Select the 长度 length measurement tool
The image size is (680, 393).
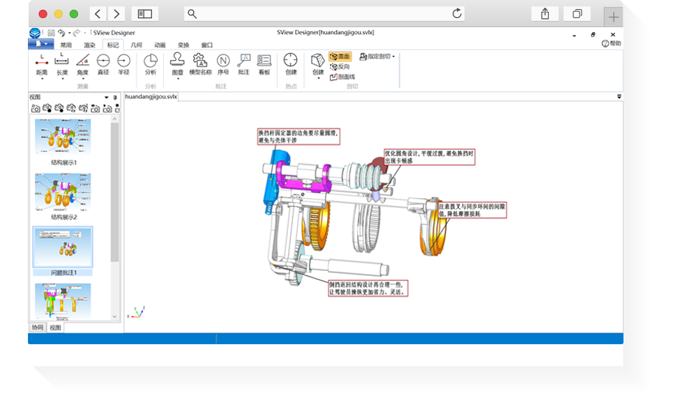pyautogui.click(x=62, y=64)
